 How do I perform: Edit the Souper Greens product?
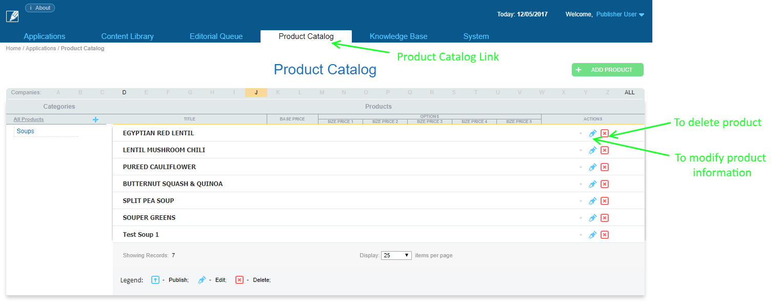(x=593, y=218)
